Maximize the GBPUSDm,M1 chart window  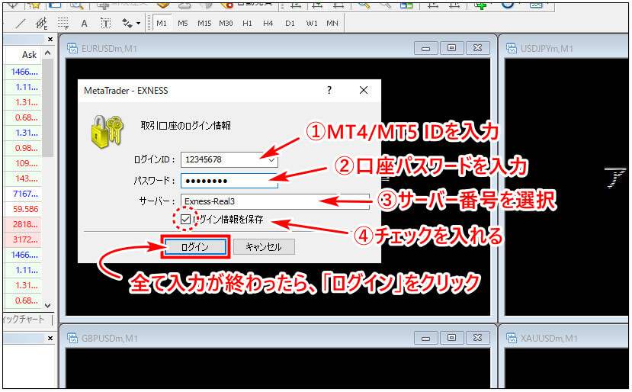[x=451, y=338]
